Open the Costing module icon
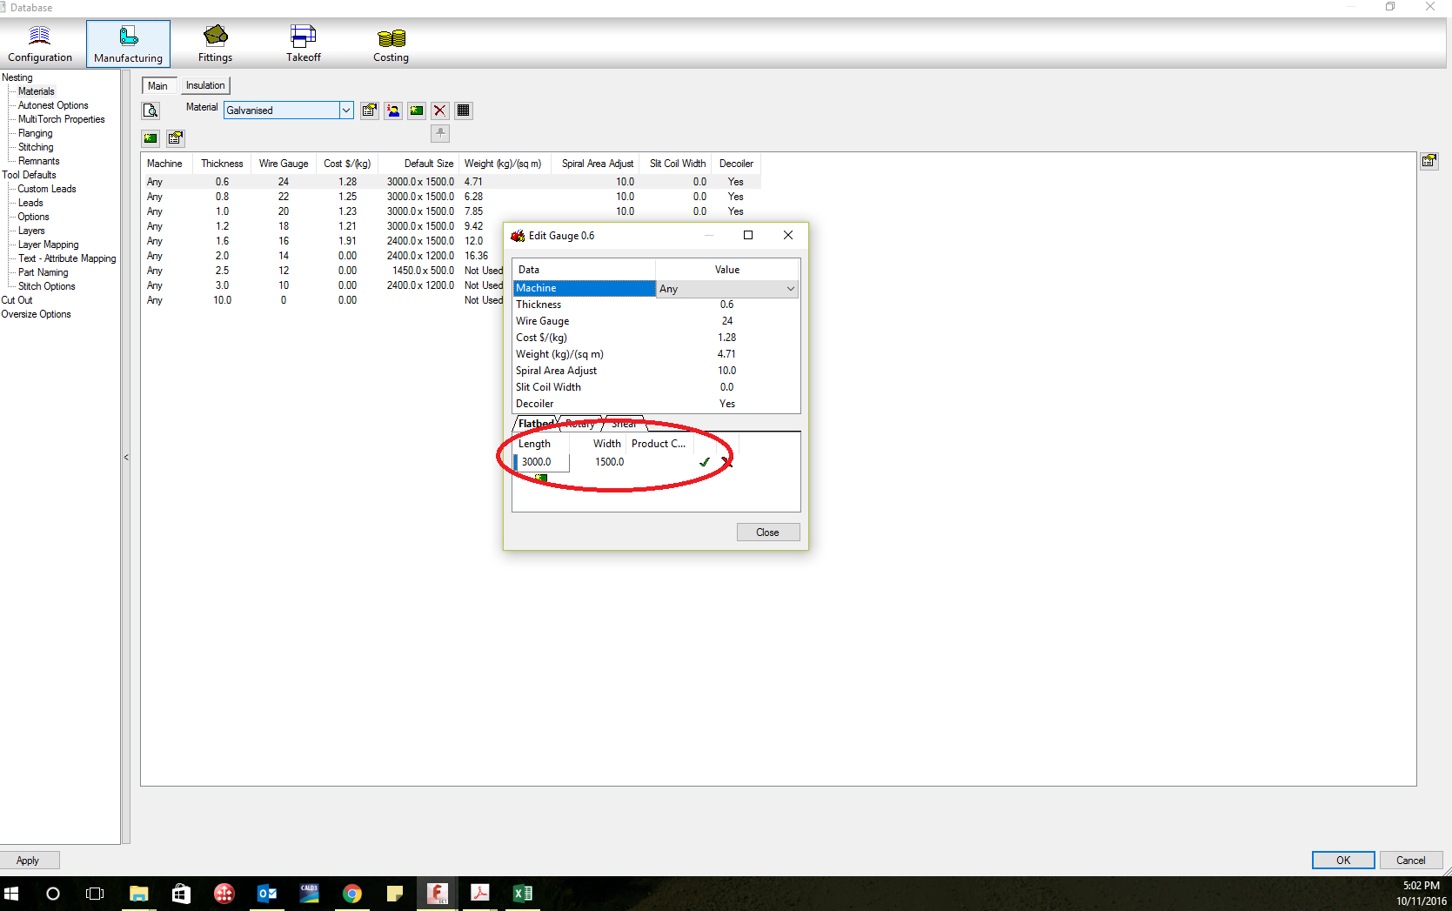Viewport: 1452px width, 911px height. pyautogui.click(x=390, y=42)
